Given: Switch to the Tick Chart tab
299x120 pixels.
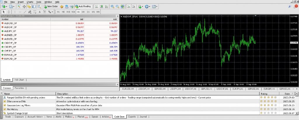Looking at the screenshot, I should point(19,80).
